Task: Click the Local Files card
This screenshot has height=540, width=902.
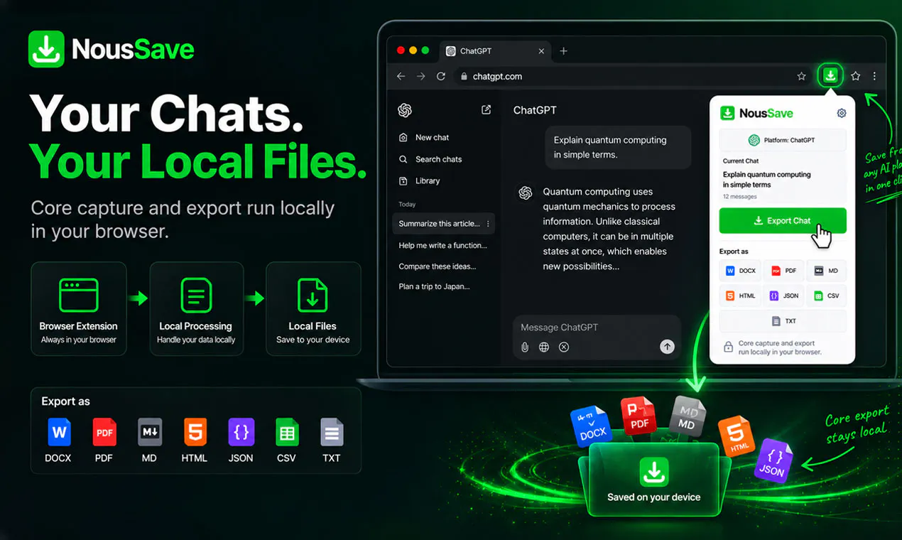Action: (x=313, y=308)
